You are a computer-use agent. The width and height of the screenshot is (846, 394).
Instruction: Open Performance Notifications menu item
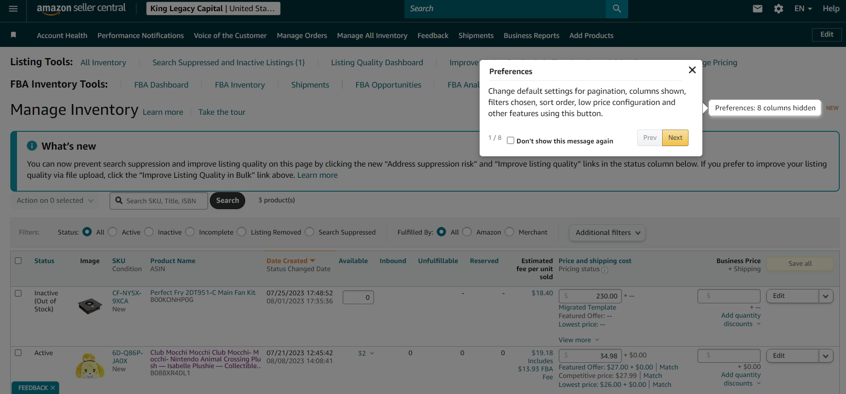140,35
